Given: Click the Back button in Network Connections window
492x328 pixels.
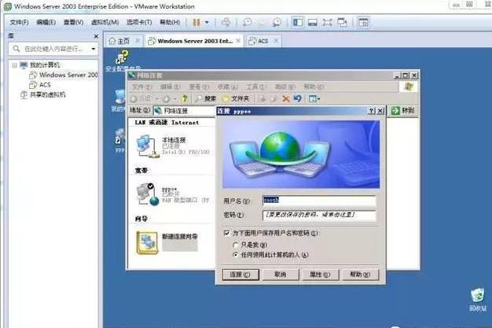Looking at the screenshot, I should (141, 99).
